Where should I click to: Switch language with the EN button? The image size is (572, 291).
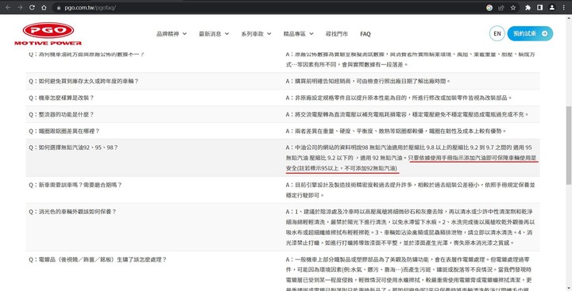[x=497, y=33]
